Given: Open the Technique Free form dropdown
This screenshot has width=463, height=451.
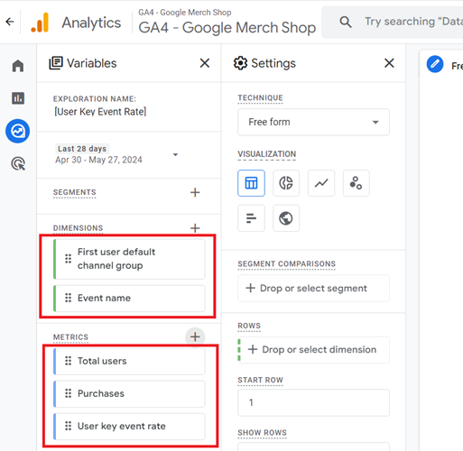Looking at the screenshot, I should click(x=313, y=122).
